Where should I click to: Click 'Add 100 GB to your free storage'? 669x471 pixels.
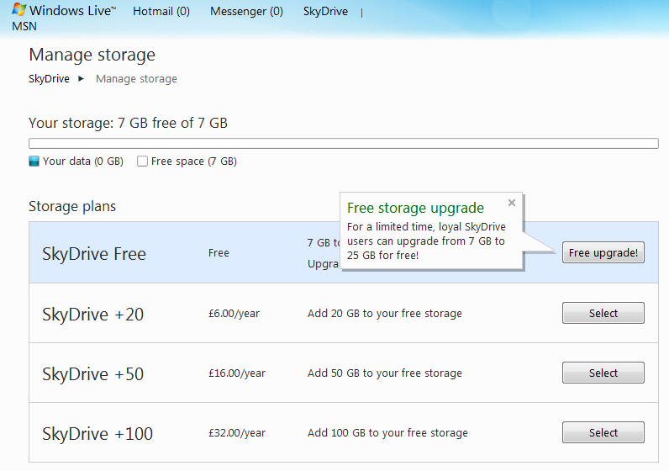click(387, 433)
